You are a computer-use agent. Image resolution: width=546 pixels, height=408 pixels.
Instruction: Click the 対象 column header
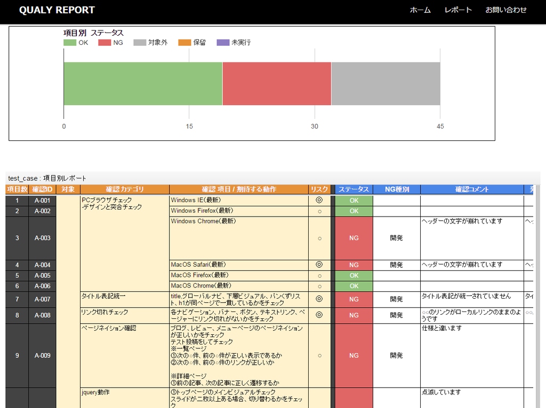click(68, 189)
